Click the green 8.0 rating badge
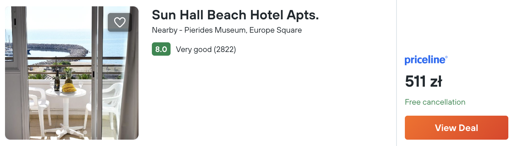512x146 pixels. [161, 49]
